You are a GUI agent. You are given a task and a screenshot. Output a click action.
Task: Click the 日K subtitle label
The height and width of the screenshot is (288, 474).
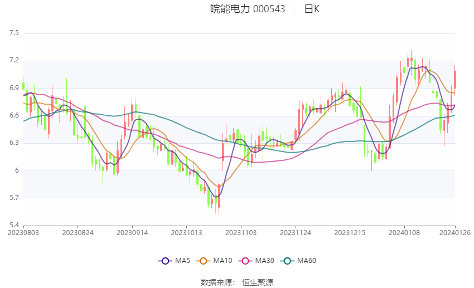click(x=312, y=9)
